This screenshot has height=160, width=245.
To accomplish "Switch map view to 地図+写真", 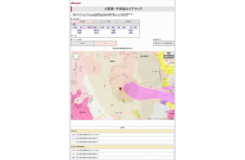I will pyautogui.click(x=169, y=57).
